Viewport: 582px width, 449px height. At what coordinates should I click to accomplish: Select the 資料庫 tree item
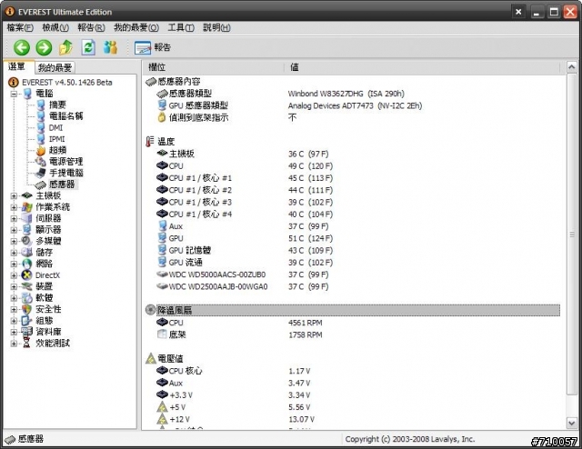click(x=48, y=332)
